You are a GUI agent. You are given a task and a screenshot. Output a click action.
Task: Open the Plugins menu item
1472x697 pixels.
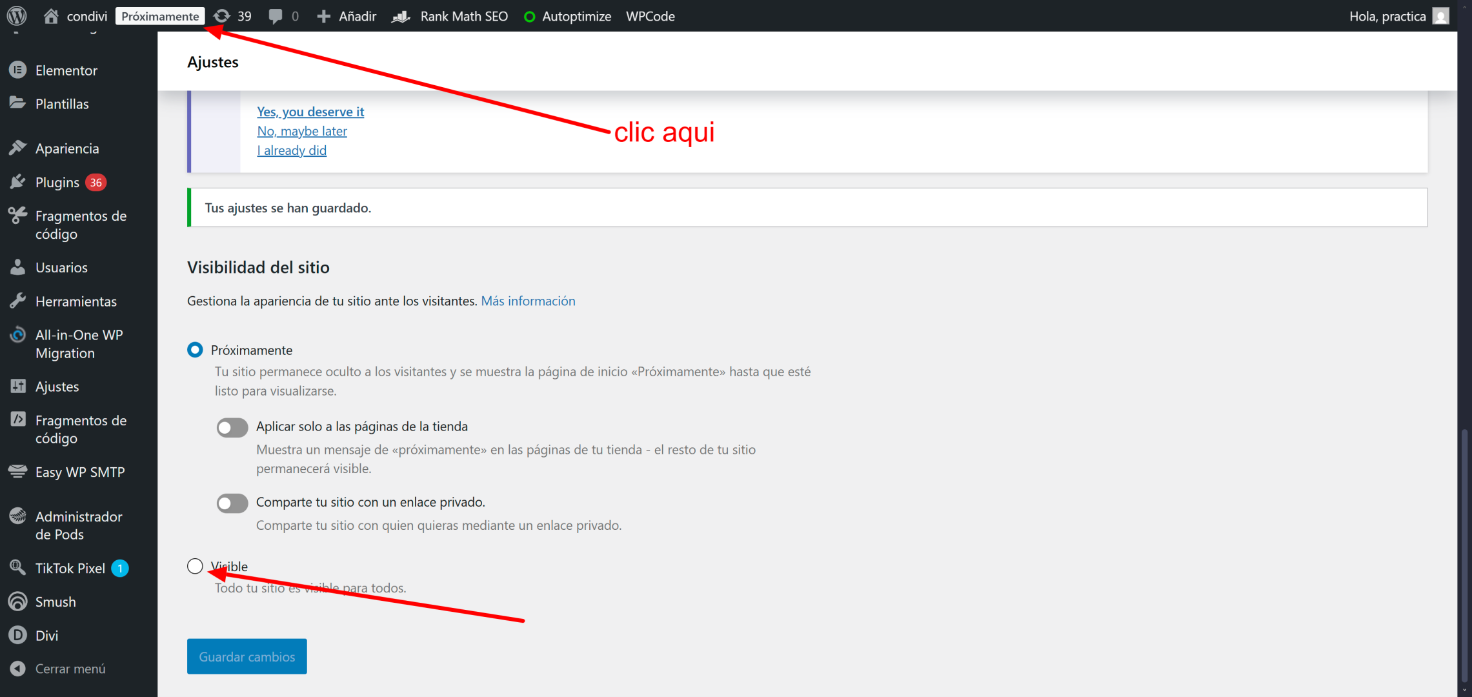tap(57, 183)
